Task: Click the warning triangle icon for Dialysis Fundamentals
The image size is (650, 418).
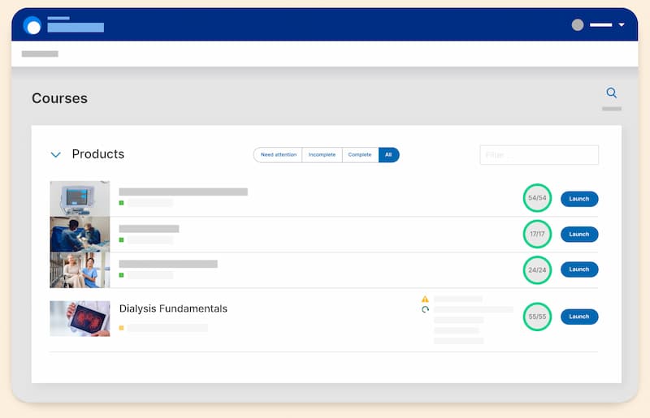Action: tap(425, 299)
